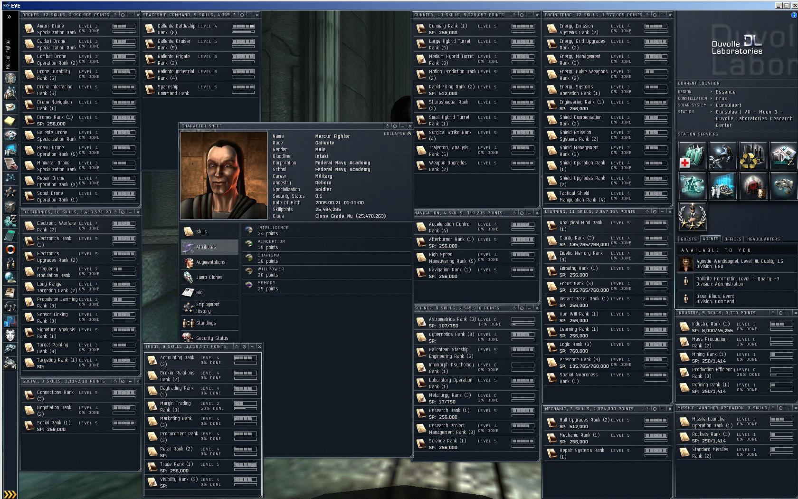The height and width of the screenshot is (499, 798).
Task: Toggle the pin icon on Spaceship Command header
Action: tap(242, 15)
